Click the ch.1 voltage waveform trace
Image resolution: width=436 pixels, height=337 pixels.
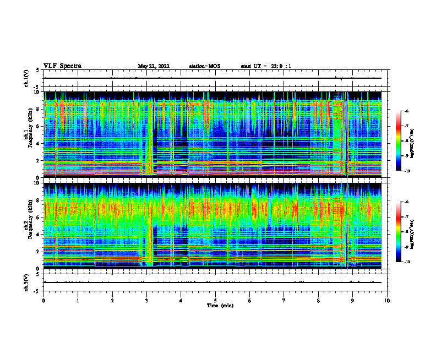[212, 78]
